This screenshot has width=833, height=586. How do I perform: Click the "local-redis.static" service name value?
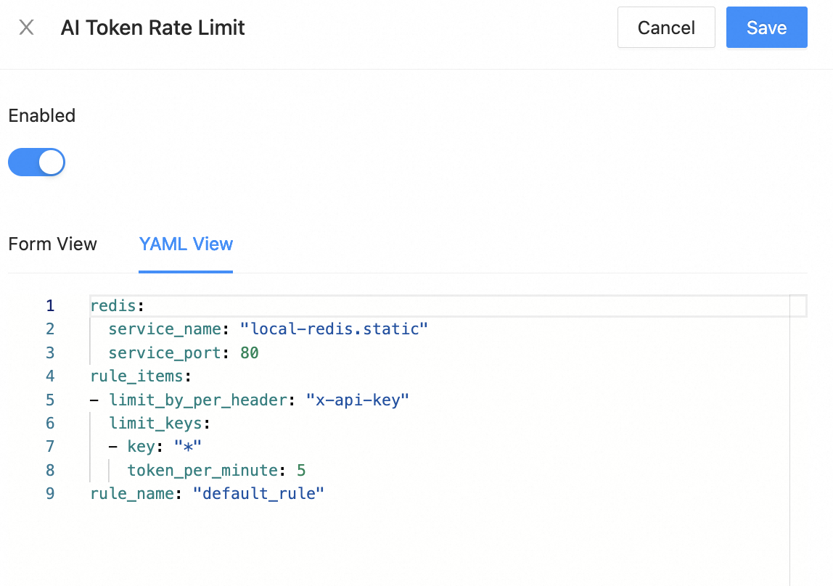pos(339,329)
